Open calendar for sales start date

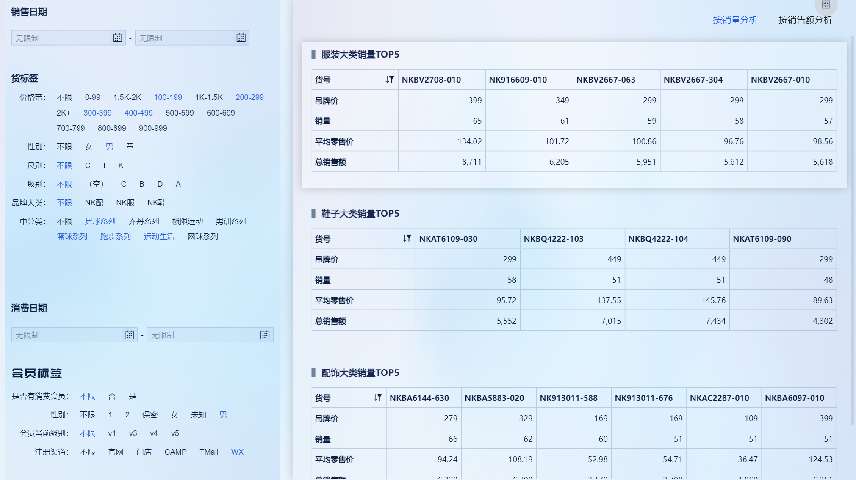(117, 38)
